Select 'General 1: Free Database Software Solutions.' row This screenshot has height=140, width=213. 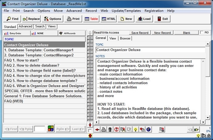[44, 96]
